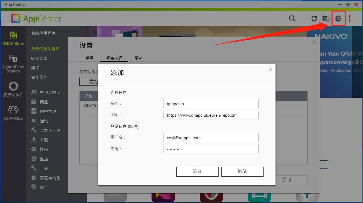Select the 监控 category
This screenshot has width=363, height=203.
coord(43,158)
